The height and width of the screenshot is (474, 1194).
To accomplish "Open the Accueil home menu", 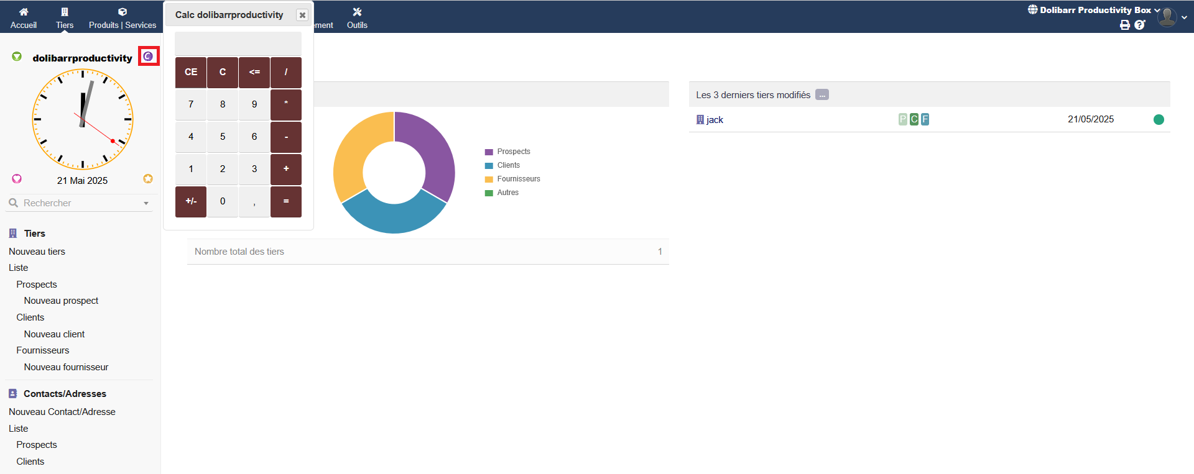I will pos(24,17).
